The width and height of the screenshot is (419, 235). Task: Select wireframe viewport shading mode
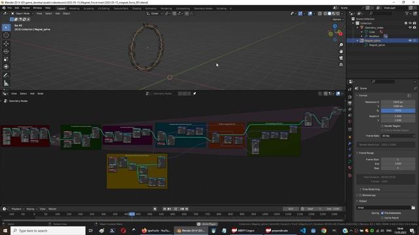click(325, 14)
